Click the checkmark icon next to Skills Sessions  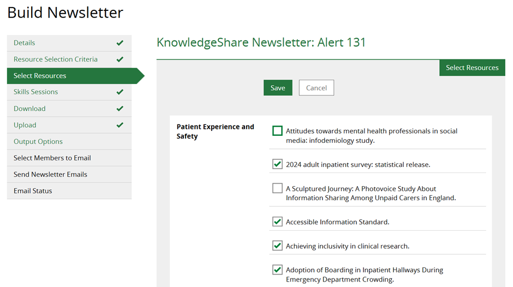coord(120,92)
